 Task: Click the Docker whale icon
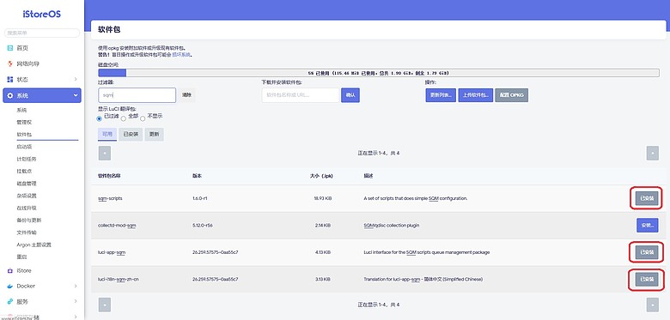10,286
